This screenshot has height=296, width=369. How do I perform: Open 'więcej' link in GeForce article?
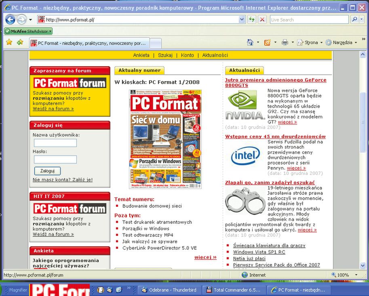click(287, 122)
